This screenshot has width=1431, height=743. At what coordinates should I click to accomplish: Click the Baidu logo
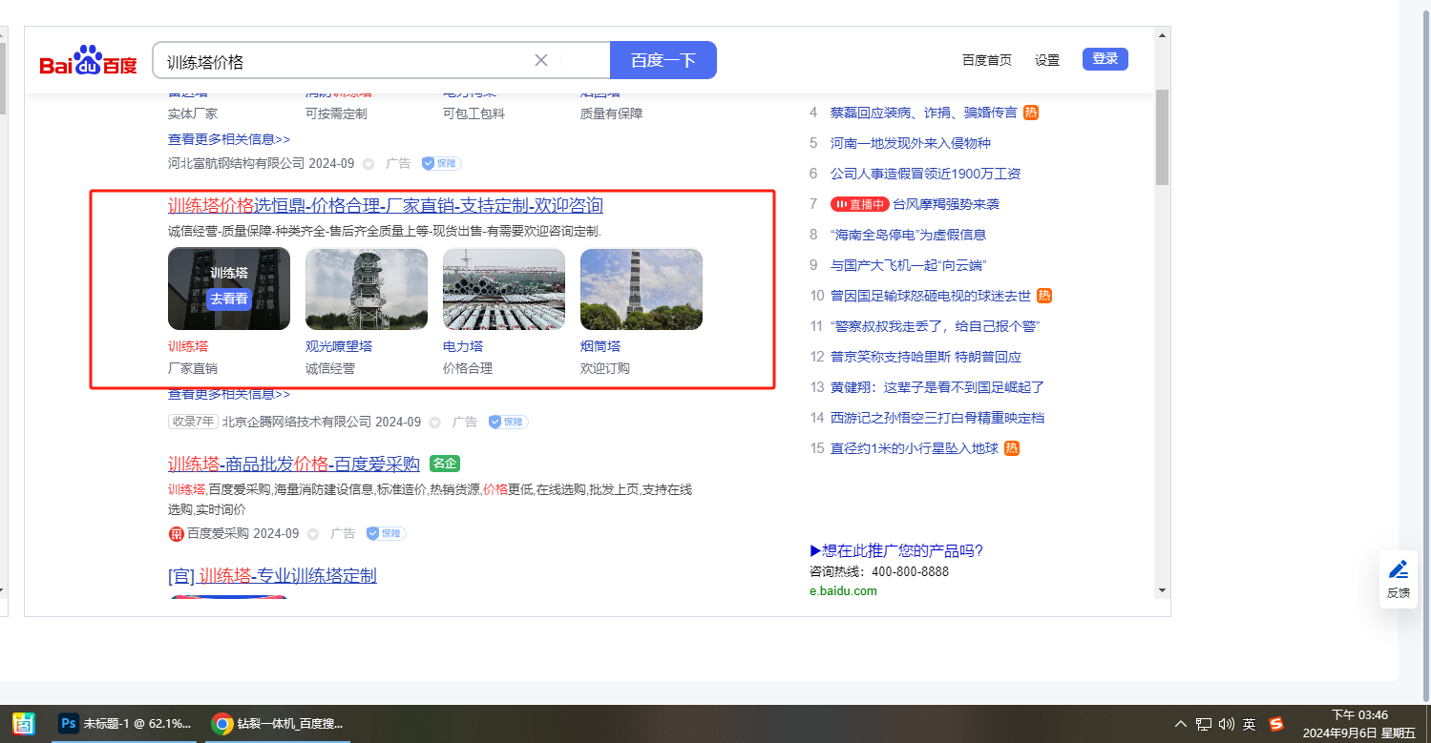click(x=88, y=61)
